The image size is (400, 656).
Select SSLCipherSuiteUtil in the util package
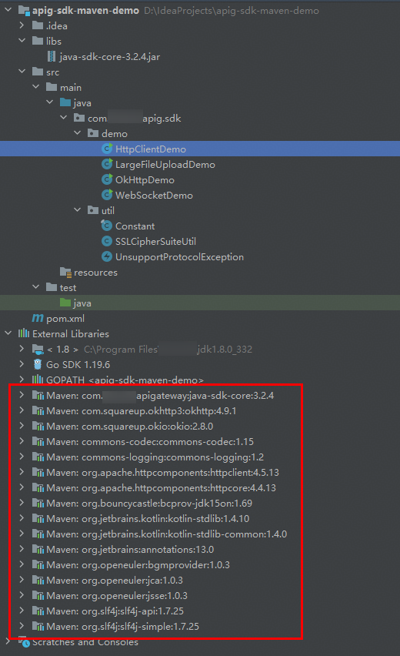pyautogui.click(x=155, y=242)
